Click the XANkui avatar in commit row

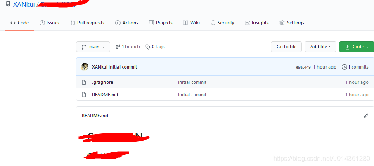[85, 67]
